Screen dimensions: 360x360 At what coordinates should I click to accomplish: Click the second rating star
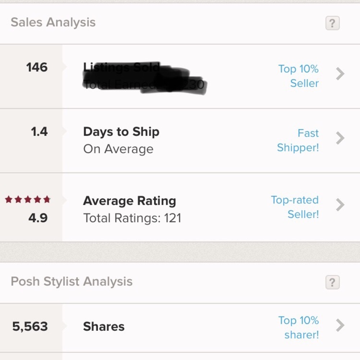click(18, 198)
